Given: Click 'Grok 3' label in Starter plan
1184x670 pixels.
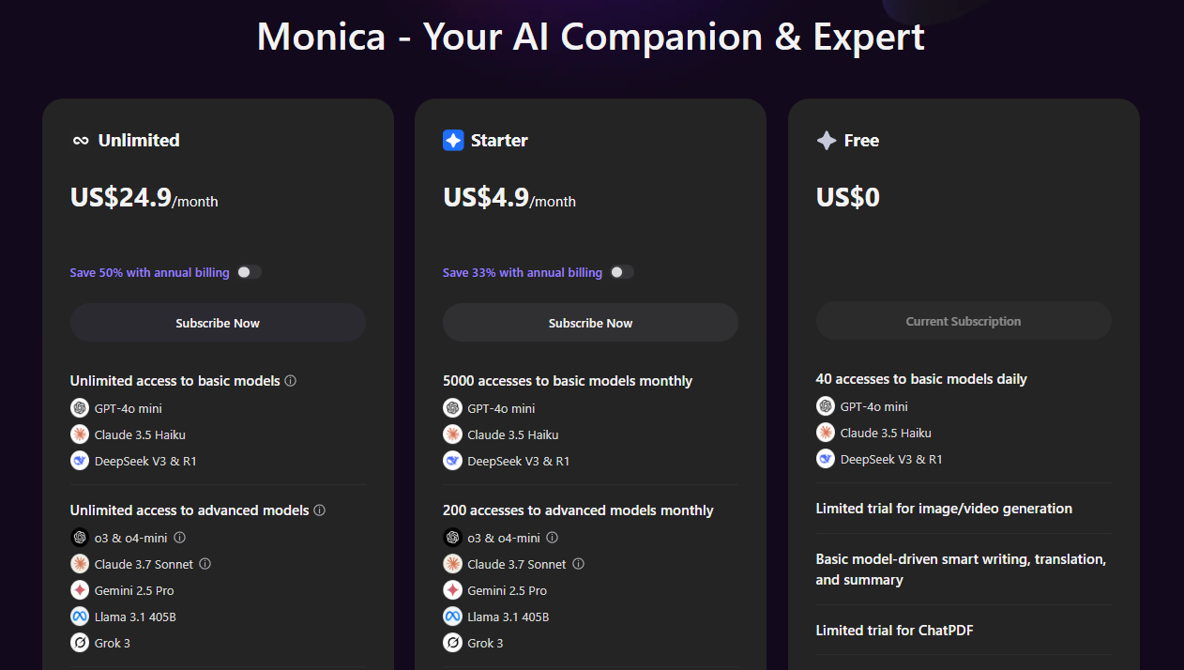Looking at the screenshot, I should point(485,643).
